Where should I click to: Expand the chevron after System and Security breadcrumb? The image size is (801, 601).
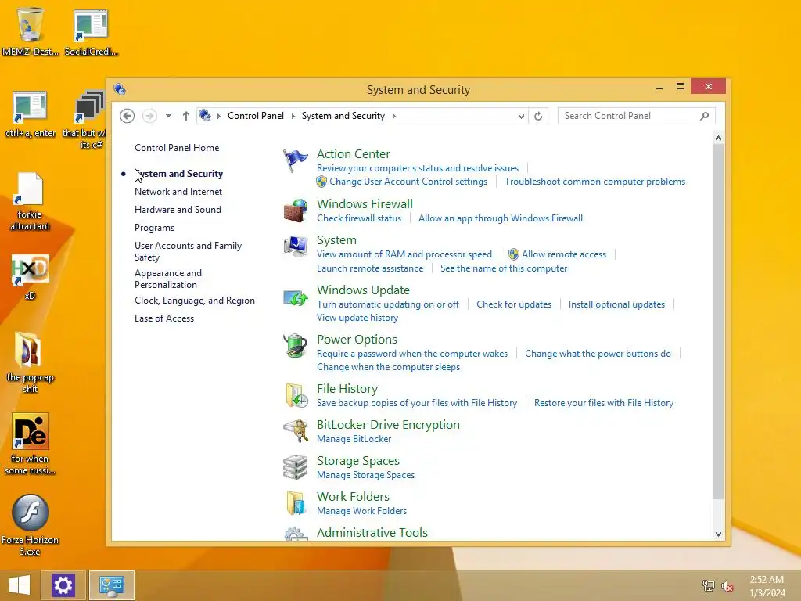point(394,116)
